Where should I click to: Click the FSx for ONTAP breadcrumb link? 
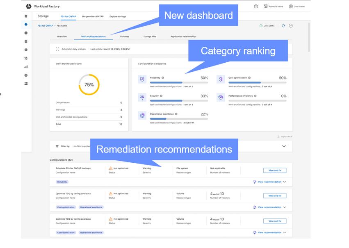pyautogui.click(x=45, y=25)
